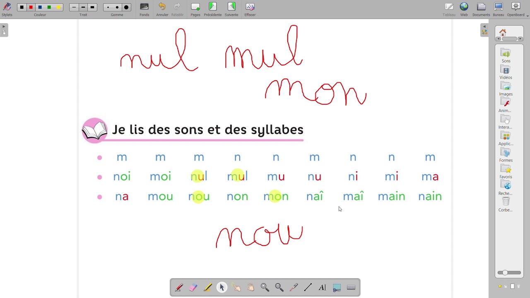
Task: Adjust the library thumbnail size slider
Action: (x=509, y=273)
